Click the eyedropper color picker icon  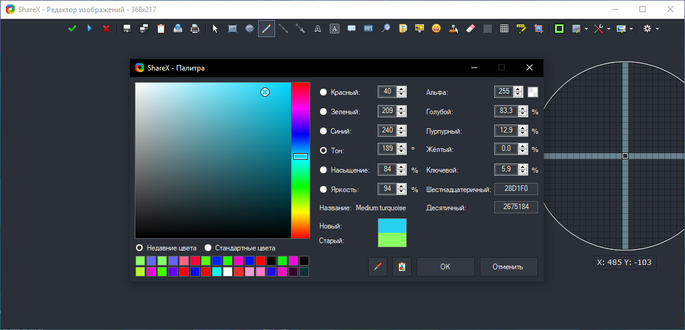[x=378, y=267]
